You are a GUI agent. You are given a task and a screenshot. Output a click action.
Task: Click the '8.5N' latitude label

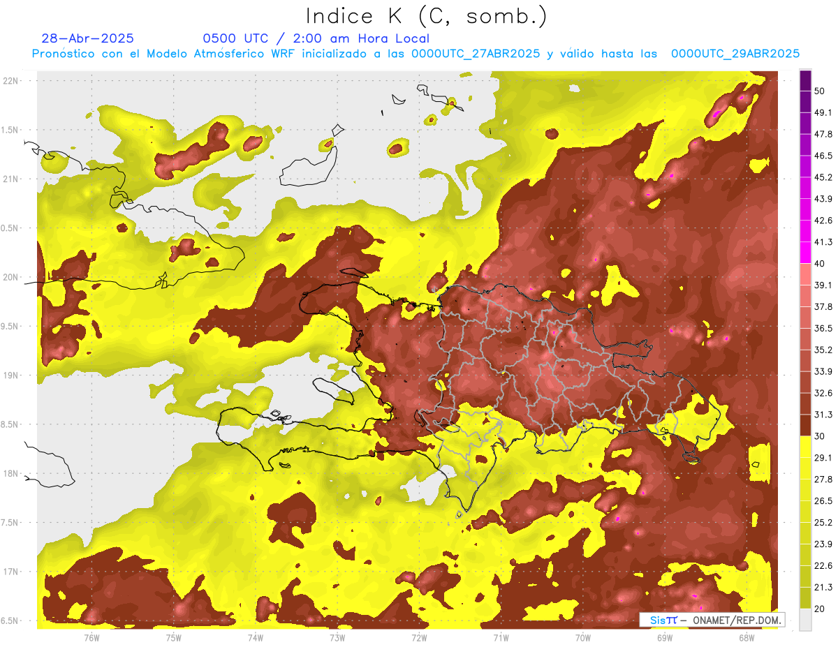pos(10,424)
